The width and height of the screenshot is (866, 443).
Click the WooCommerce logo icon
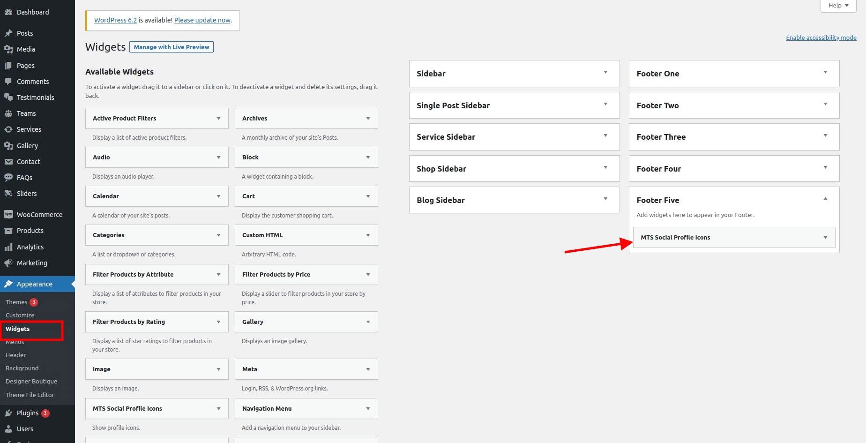[x=8, y=215]
